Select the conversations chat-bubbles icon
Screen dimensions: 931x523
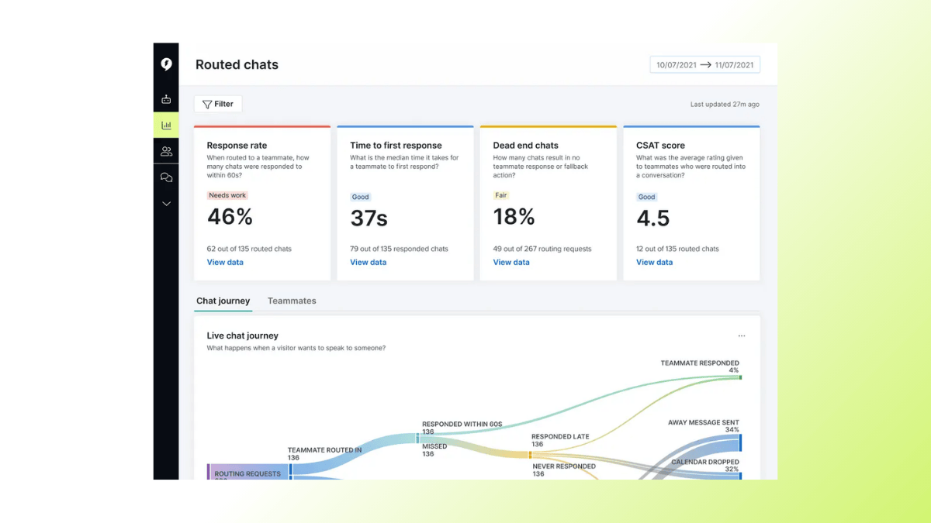point(166,177)
